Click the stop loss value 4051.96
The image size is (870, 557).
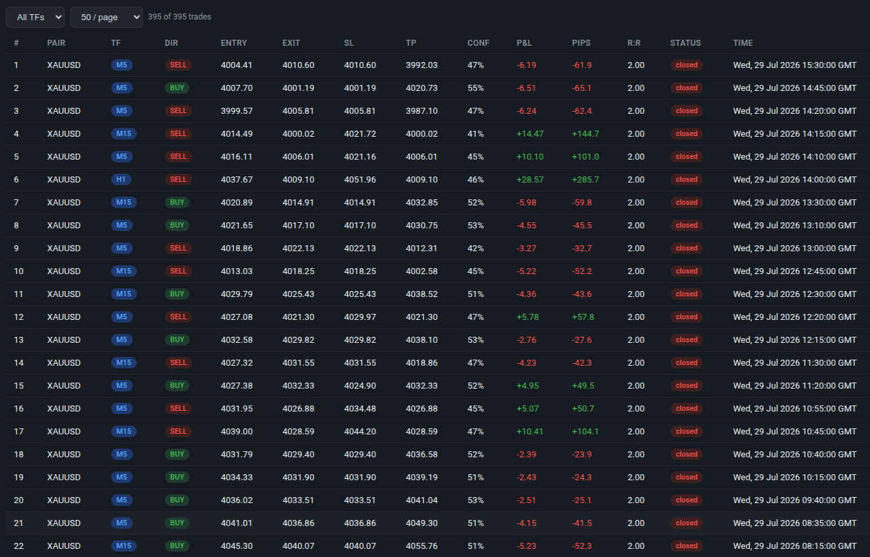tap(360, 180)
